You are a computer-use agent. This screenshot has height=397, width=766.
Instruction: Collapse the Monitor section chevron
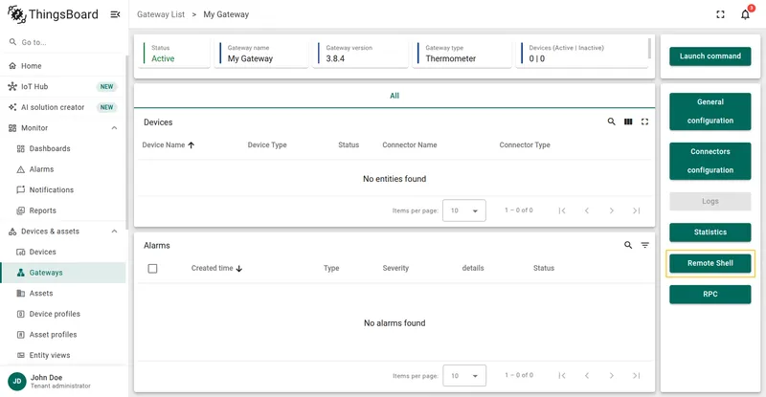pyautogui.click(x=114, y=128)
